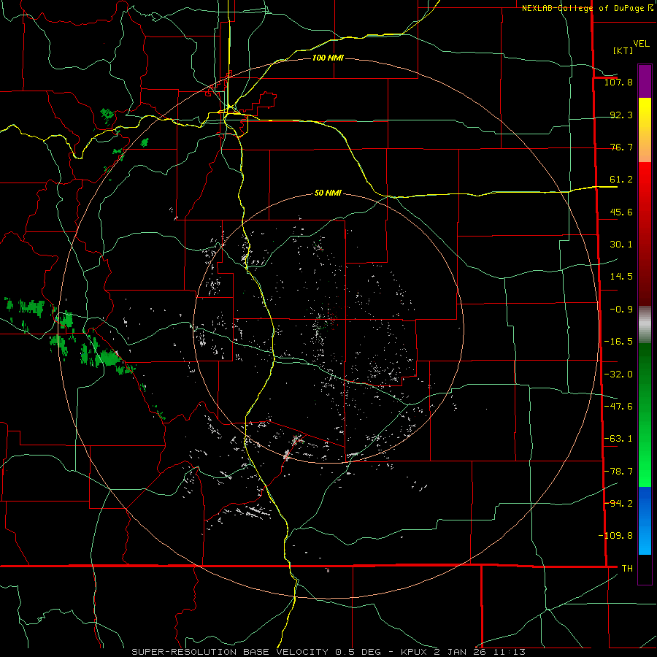657x657 pixels.
Task: Select the 14.5 legend value
Action: [x=621, y=277]
